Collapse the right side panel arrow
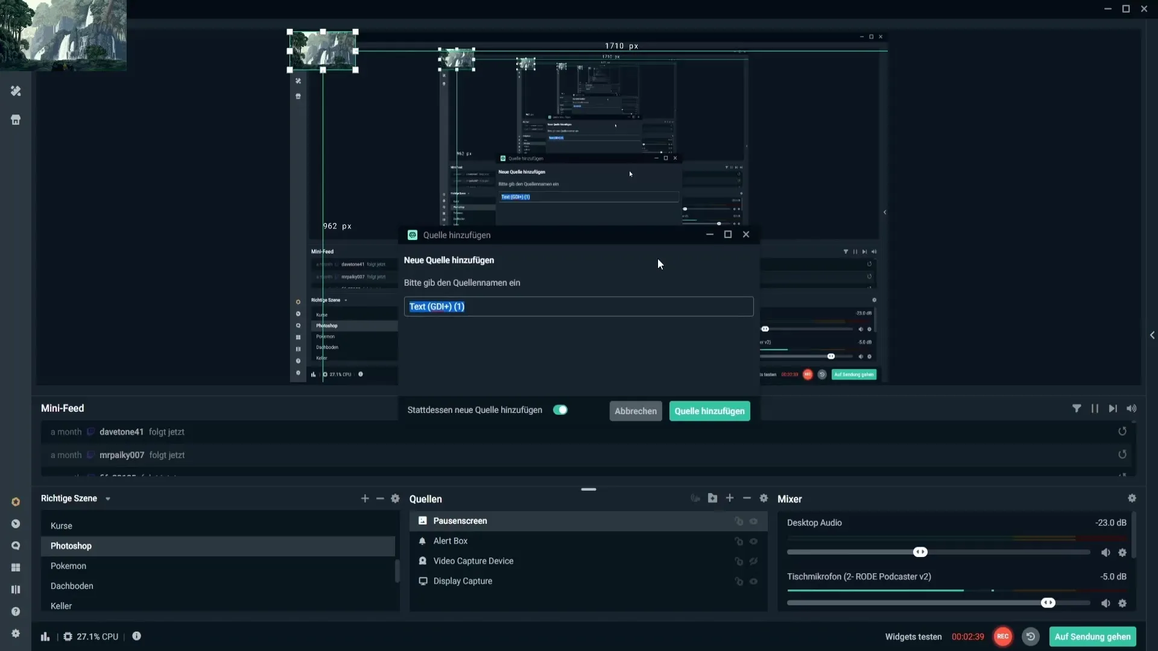Image resolution: width=1158 pixels, height=651 pixels. [x=1152, y=335]
